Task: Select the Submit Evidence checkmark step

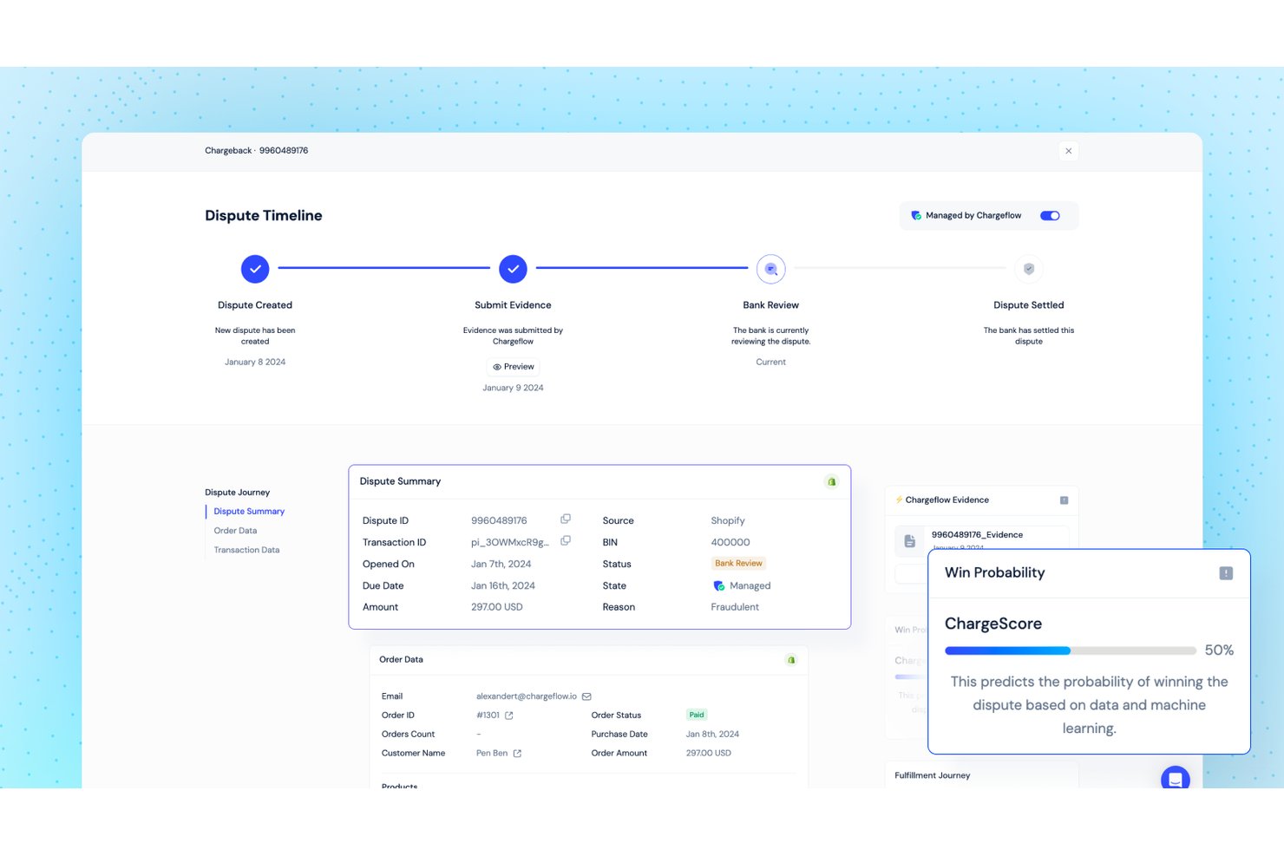Action: pyautogui.click(x=513, y=269)
